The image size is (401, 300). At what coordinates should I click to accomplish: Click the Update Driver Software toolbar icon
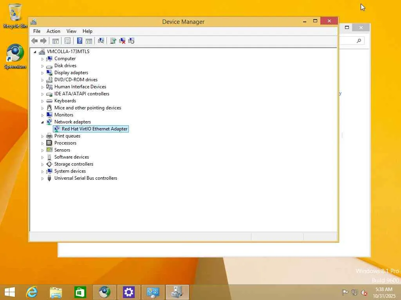pyautogui.click(x=113, y=41)
